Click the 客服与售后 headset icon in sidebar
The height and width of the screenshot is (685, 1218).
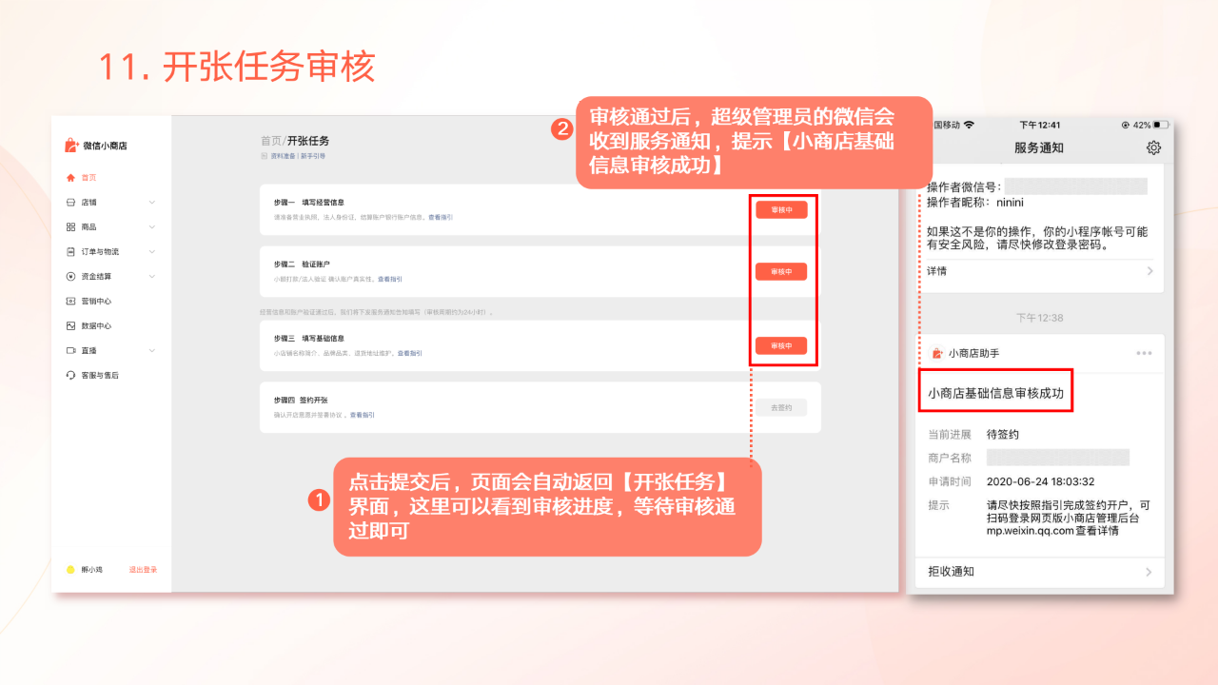tap(70, 376)
